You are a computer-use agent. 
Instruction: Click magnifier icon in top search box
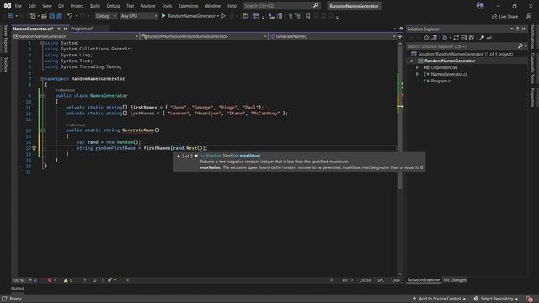point(316,6)
